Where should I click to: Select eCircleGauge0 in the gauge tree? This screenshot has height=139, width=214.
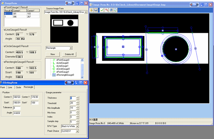pyautogui.click(x=63, y=69)
